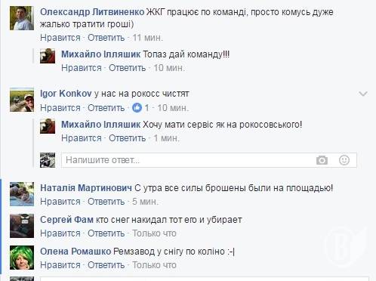Screen dimensions: 376x281
Task: Expand the options chevron on Igor Konkov's comment
Action: (x=363, y=94)
